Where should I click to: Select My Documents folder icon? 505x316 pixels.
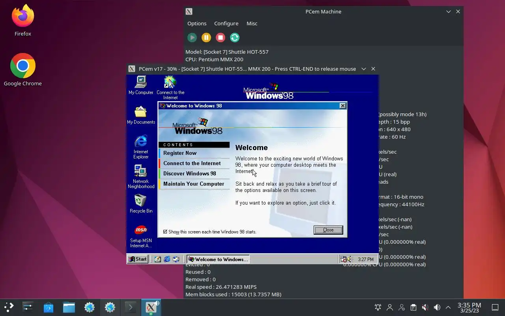[x=141, y=115]
